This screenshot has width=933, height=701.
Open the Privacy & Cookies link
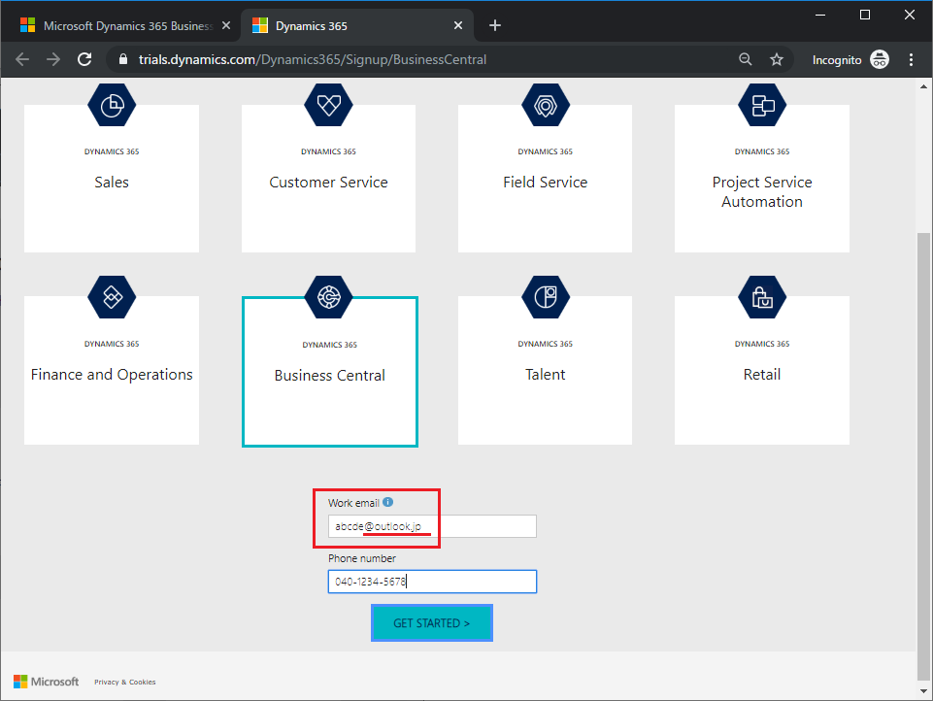125,682
